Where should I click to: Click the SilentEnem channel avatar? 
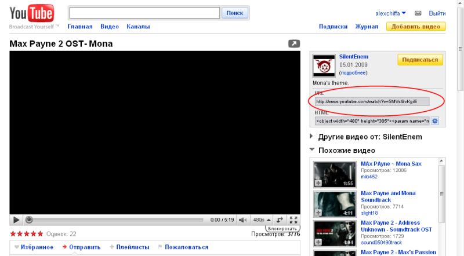[324, 65]
